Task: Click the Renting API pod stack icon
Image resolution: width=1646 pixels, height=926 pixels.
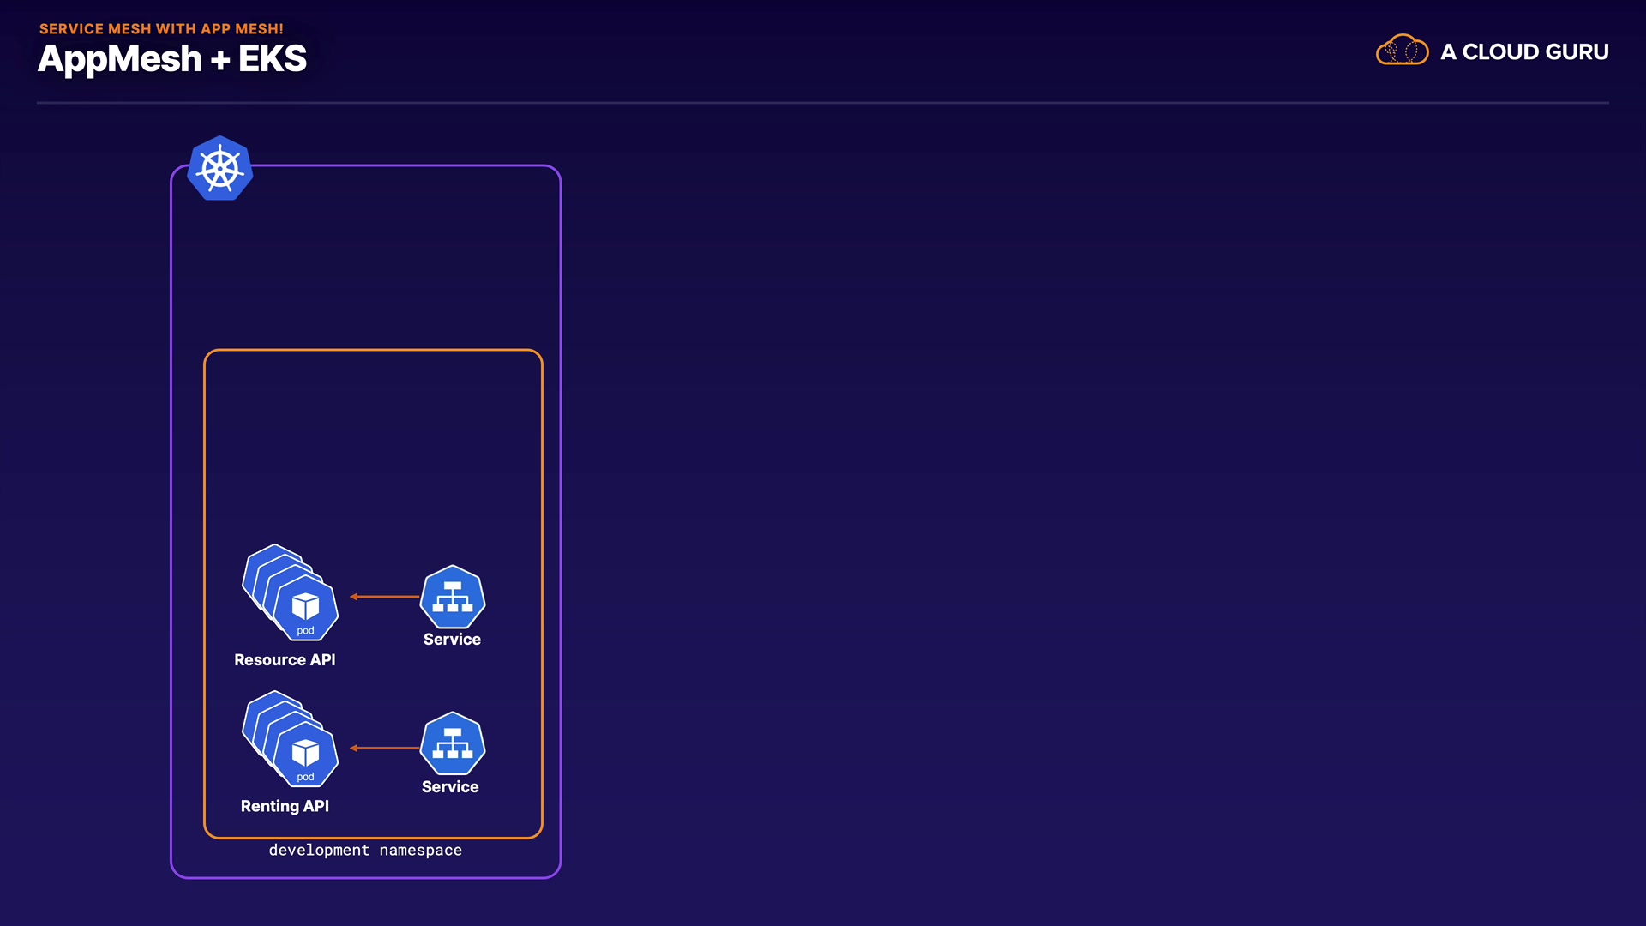Action: click(290, 739)
